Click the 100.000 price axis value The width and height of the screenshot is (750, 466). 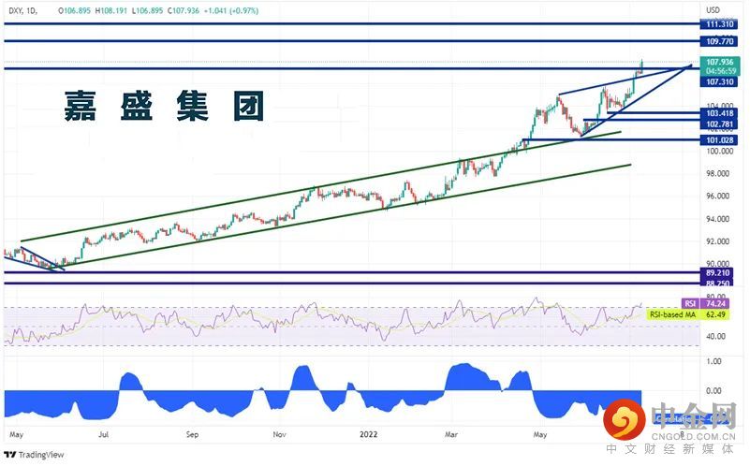coord(719,151)
